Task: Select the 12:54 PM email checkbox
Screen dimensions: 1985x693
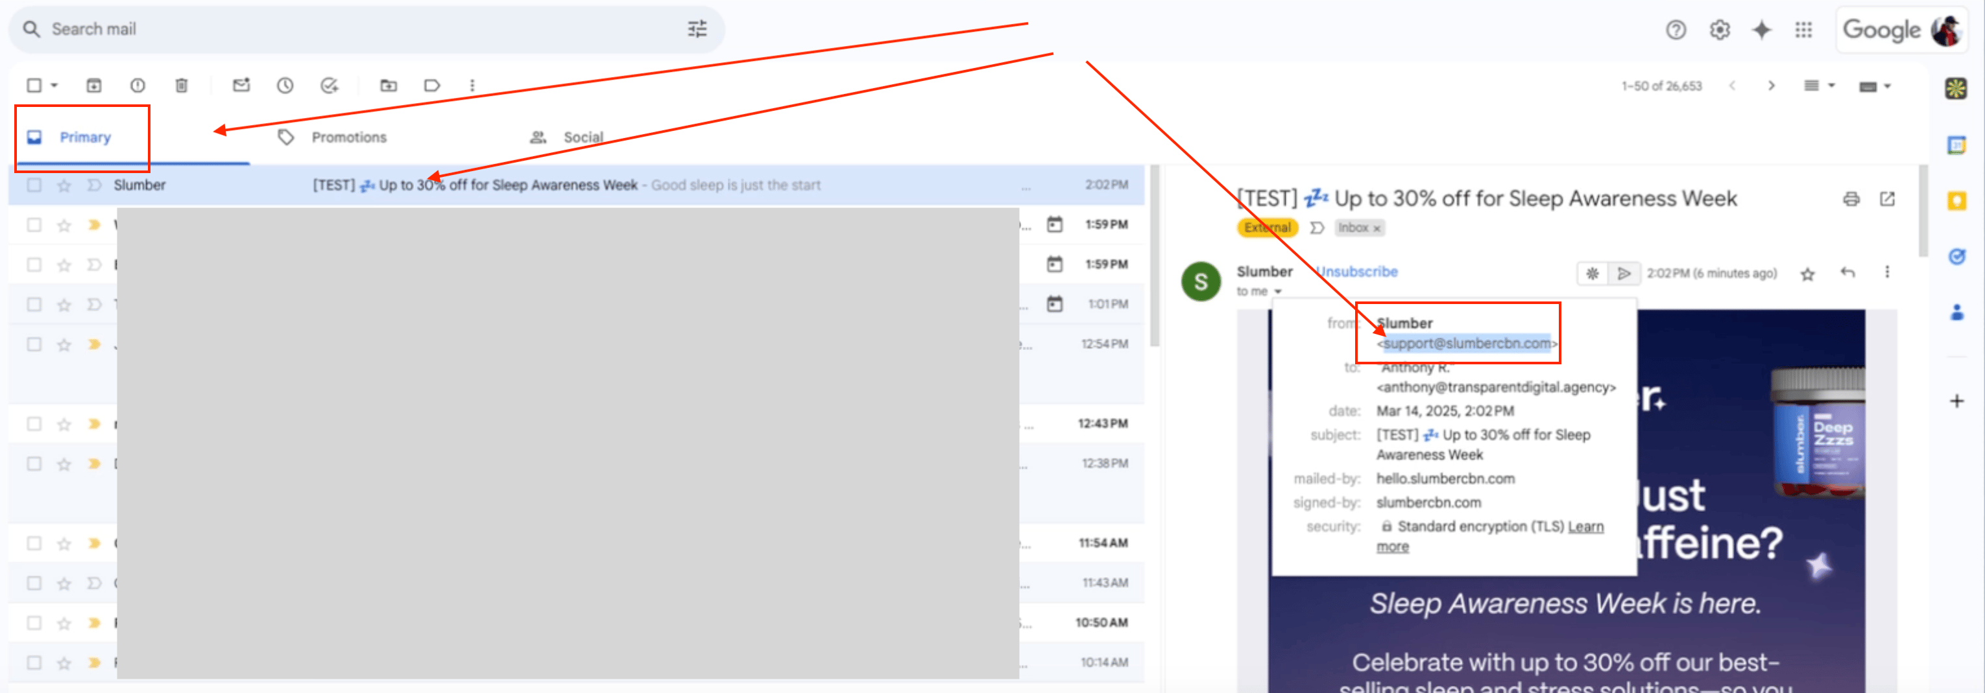Action: (x=34, y=344)
